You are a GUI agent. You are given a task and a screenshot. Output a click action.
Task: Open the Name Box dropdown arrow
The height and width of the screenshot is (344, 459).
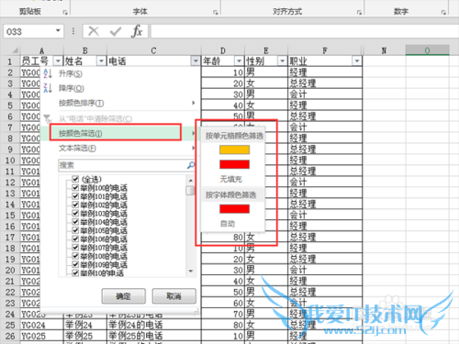click(x=58, y=30)
